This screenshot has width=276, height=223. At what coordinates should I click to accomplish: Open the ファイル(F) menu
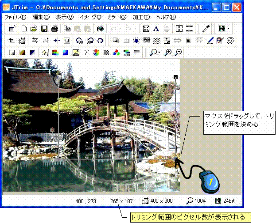point(15,17)
